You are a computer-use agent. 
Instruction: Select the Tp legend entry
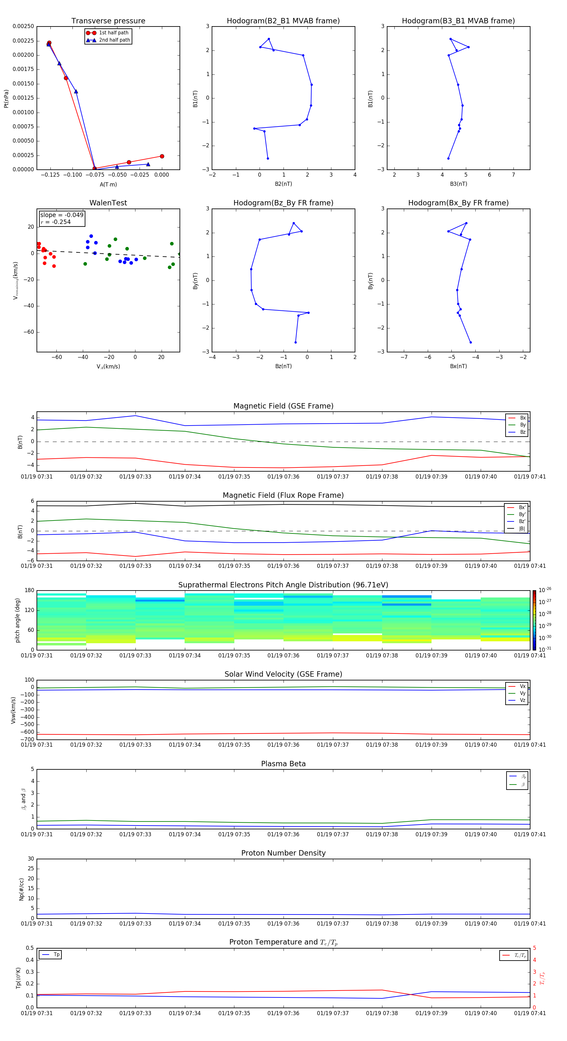pos(50,955)
